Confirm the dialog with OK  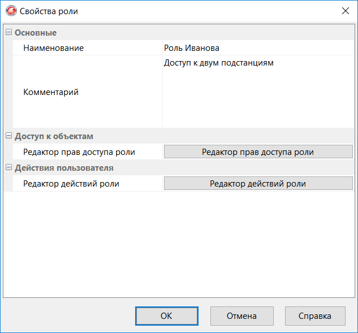(x=166, y=316)
